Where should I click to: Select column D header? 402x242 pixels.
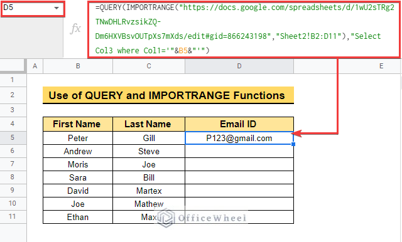tap(239, 66)
